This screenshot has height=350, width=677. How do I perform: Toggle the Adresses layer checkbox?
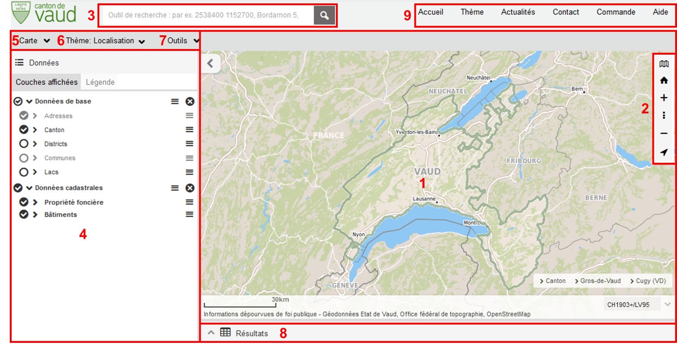click(x=24, y=115)
